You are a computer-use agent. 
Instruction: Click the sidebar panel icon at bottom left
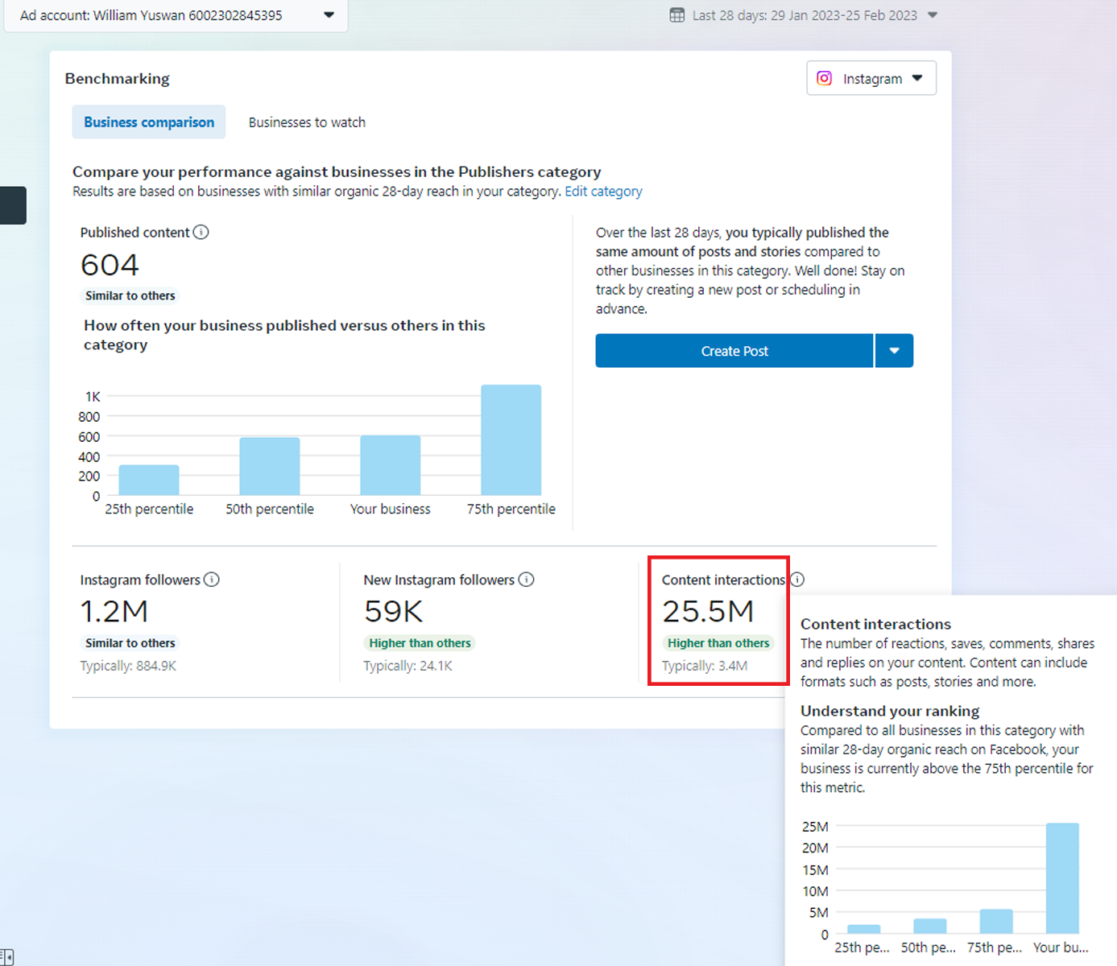[x=6, y=957]
